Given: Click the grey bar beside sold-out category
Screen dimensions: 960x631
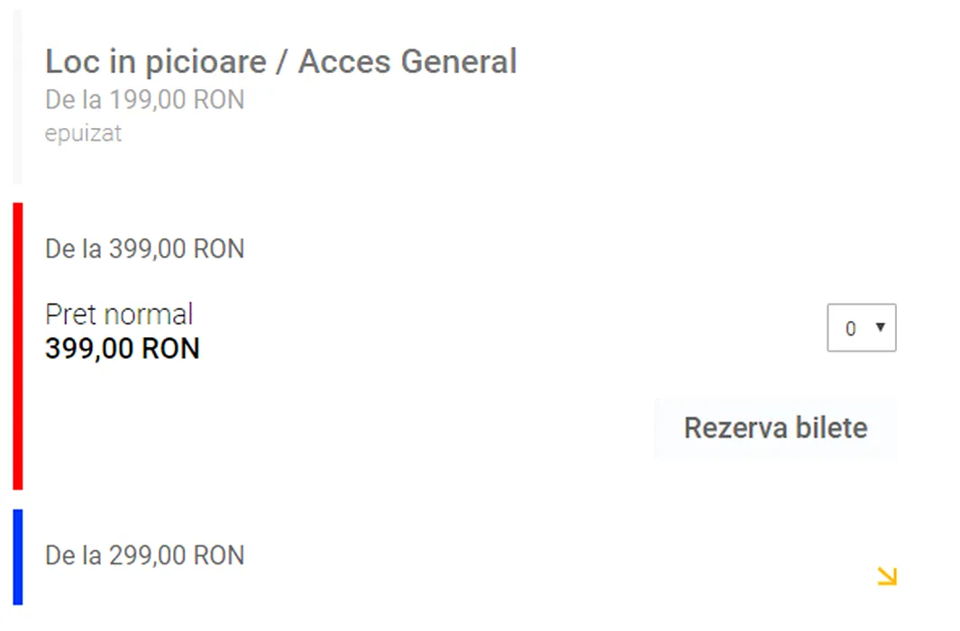Looking at the screenshot, I should click(16, 96).
